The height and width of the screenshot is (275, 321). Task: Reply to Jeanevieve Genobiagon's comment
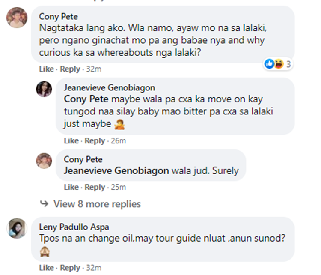95,141
